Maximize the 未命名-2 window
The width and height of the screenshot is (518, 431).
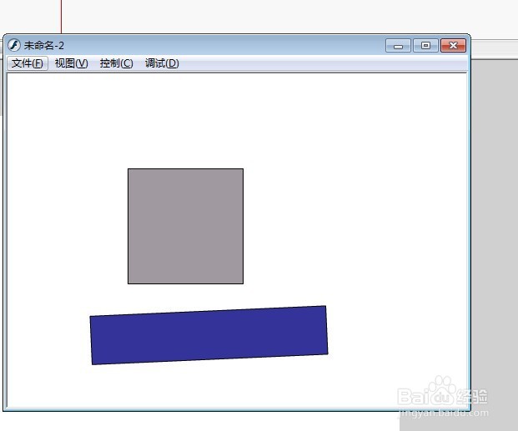pos(426,46)
